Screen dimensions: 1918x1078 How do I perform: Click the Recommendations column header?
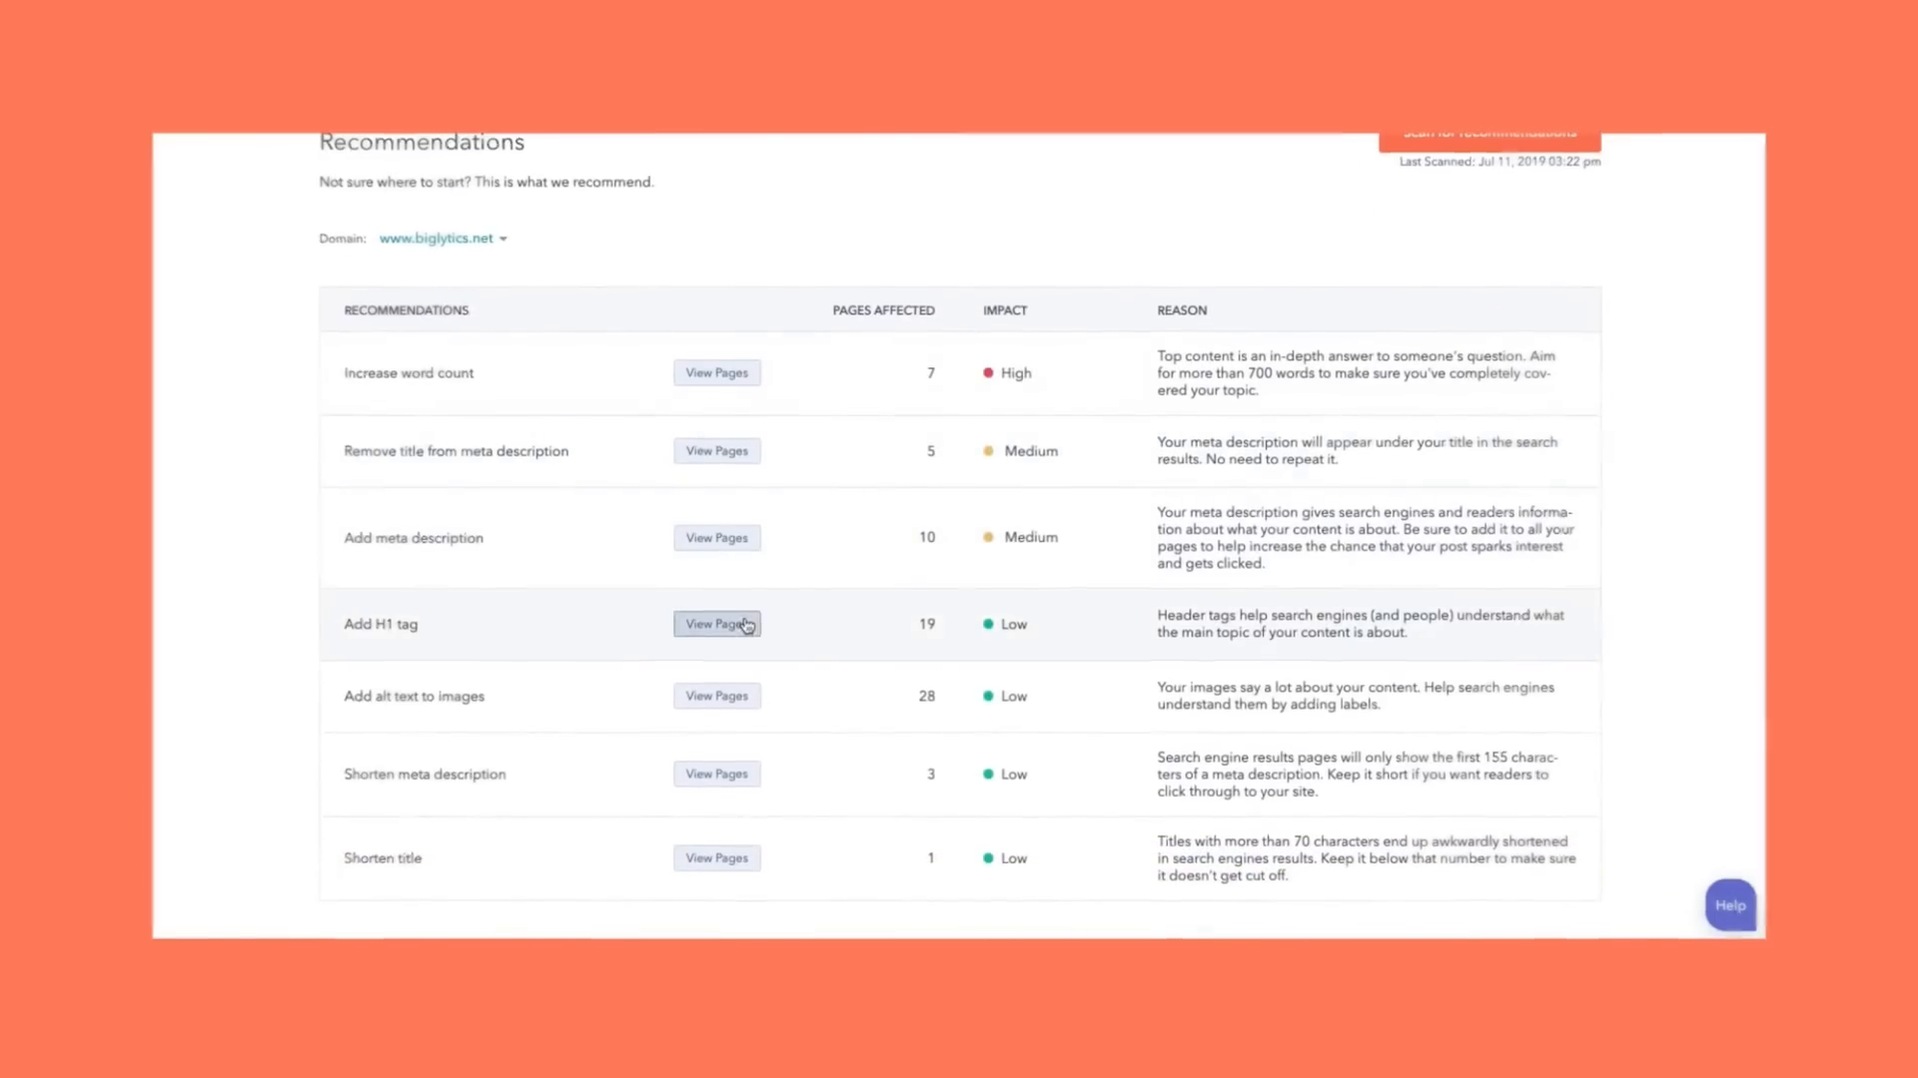tap(406, 310)
